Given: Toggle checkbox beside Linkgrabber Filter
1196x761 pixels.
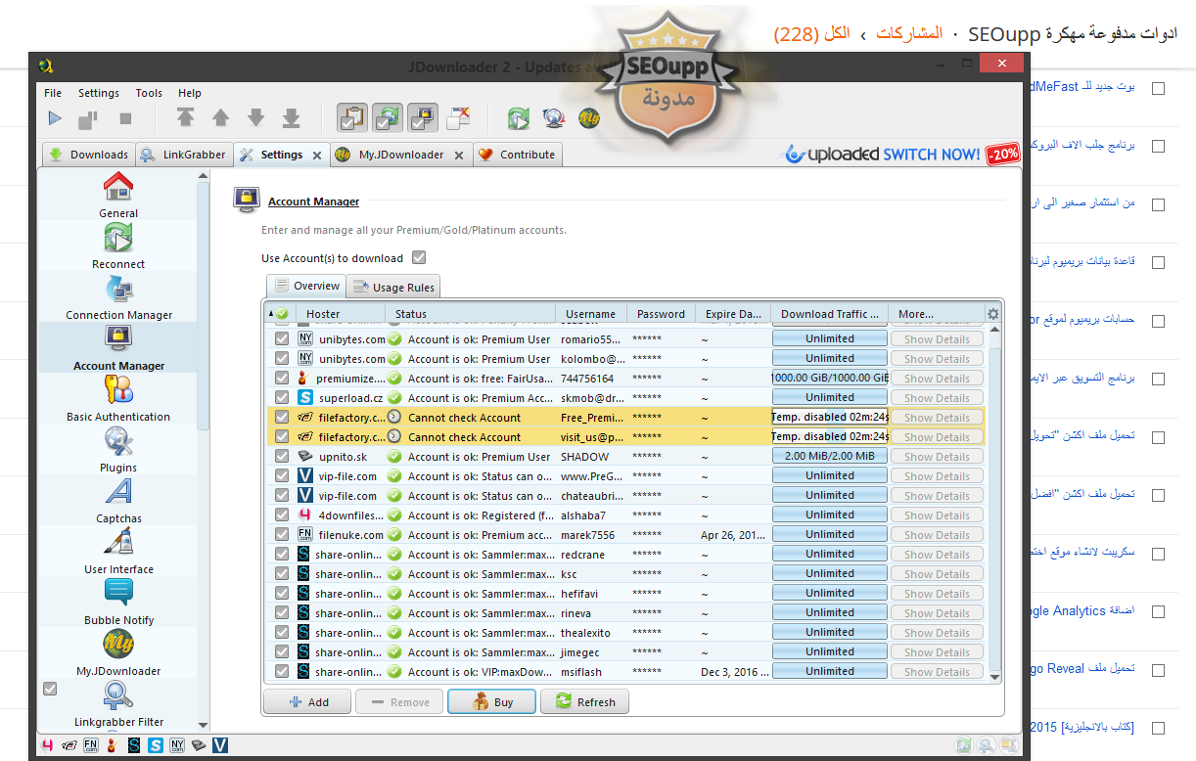Looking at the screenshot, I should [50, 689].
